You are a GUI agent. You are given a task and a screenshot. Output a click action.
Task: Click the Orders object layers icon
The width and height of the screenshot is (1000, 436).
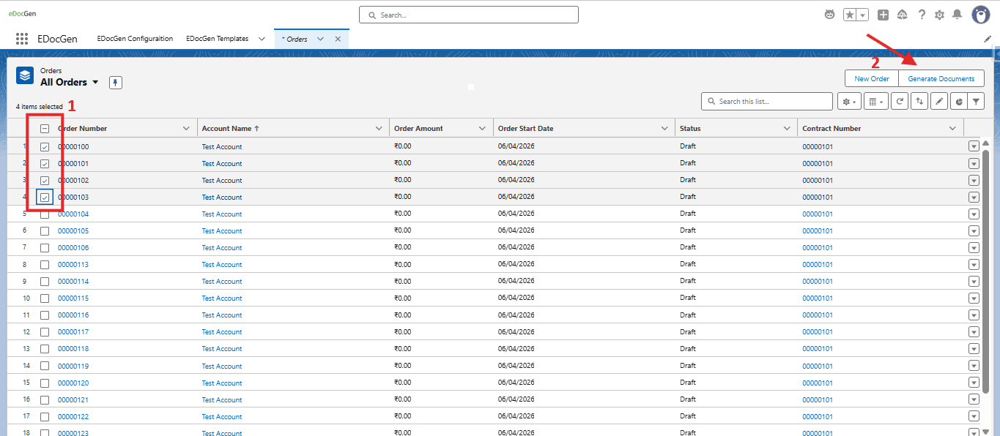(25, 75)
